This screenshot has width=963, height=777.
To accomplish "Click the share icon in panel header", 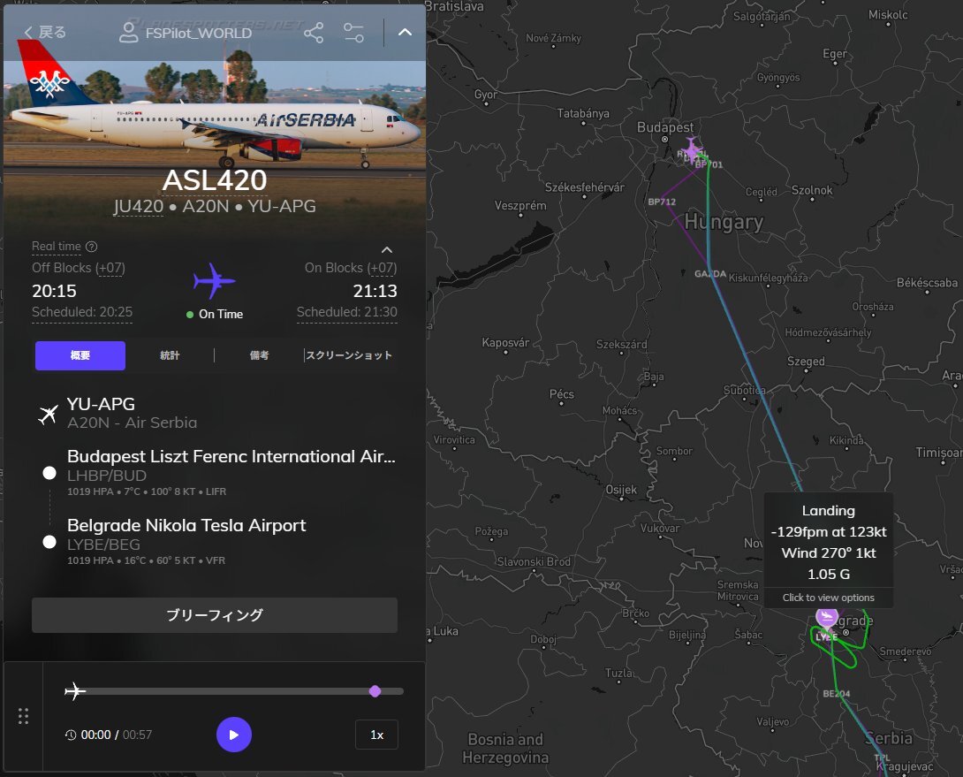I will (x=314, y=33).
